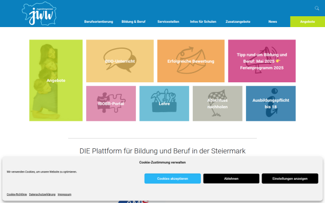Open BBO-Unterricht speech bubble tile
Screen dimensions: 325x203
[120, 61]
